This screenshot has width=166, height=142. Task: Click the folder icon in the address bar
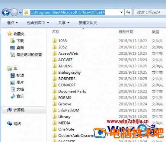point(26,12)
